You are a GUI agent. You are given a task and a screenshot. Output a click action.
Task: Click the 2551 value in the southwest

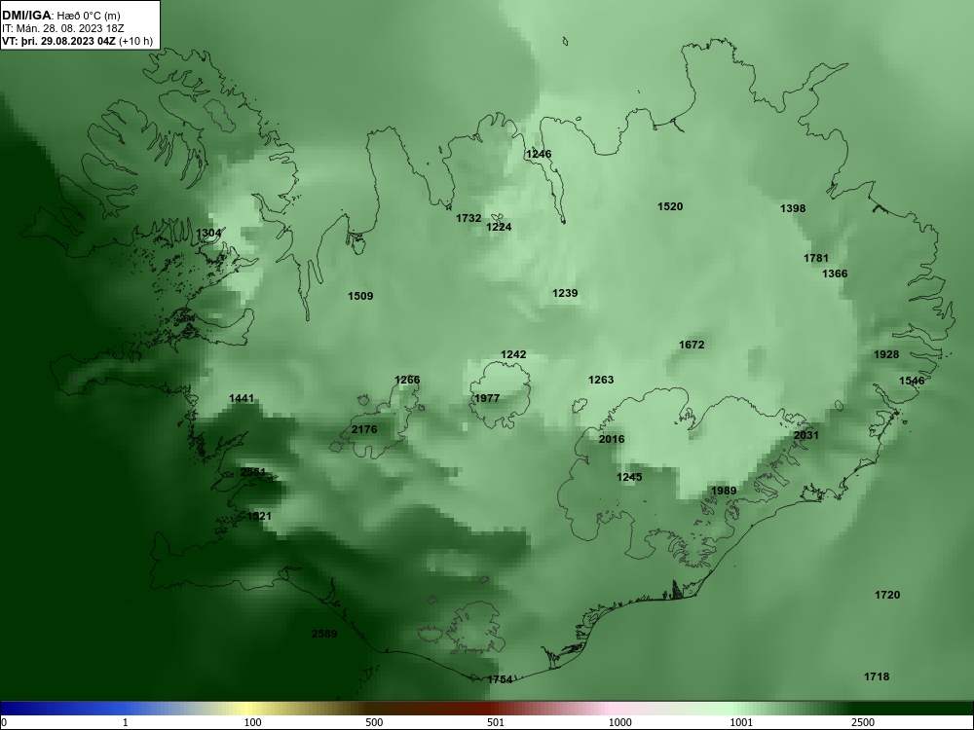pos(253,472)
